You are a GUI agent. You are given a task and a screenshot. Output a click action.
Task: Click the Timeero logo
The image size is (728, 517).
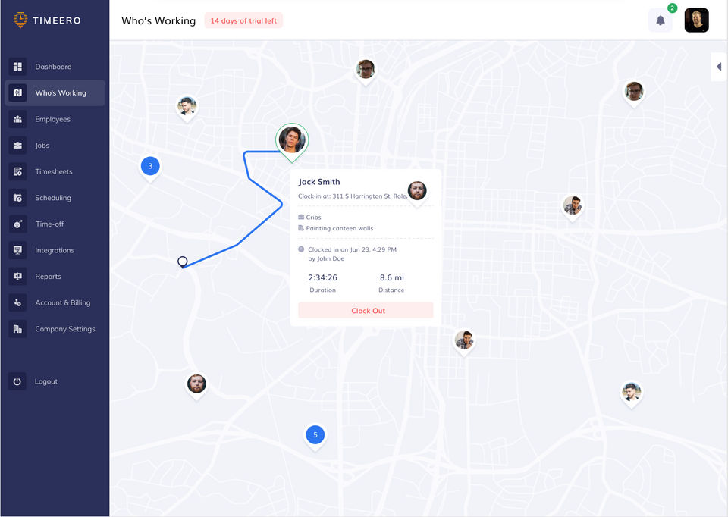(x=47, y=20)
